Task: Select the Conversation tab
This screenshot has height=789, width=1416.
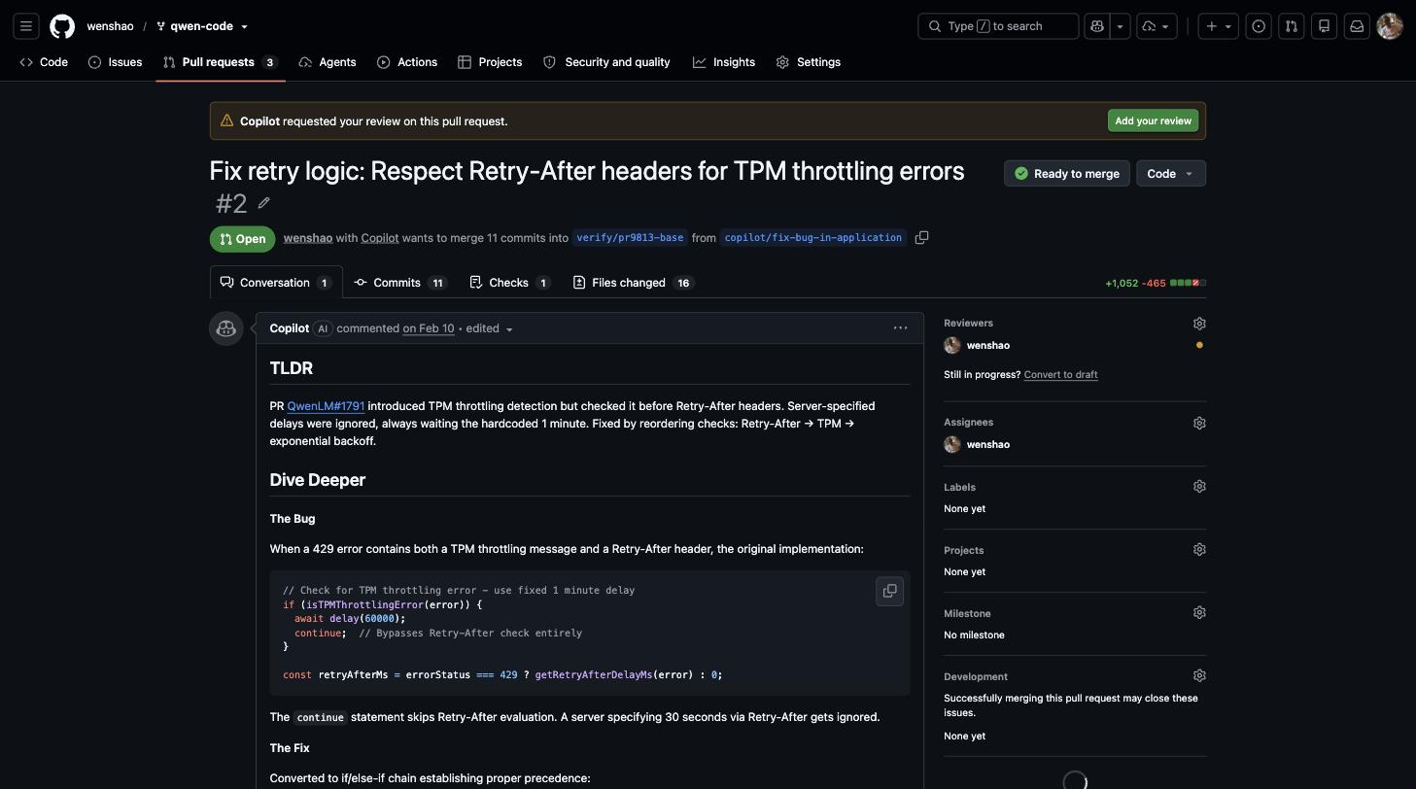Action: pos(276,283)
